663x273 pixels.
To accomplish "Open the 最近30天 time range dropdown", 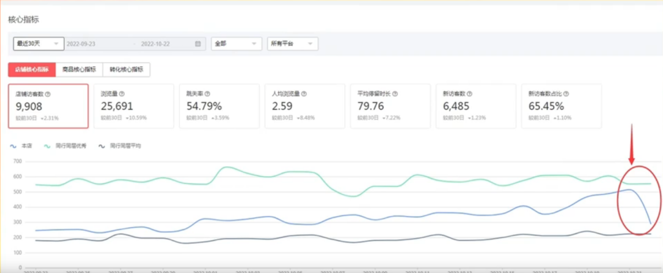I will (38, 44).
